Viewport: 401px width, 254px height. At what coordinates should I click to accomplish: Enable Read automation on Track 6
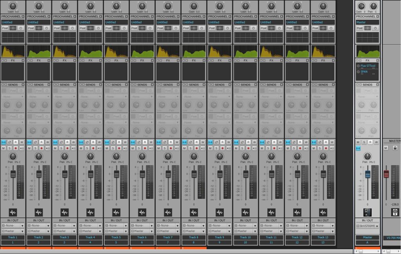[145, 142]
